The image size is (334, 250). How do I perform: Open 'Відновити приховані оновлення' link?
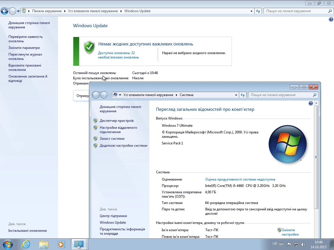[25, 68]
